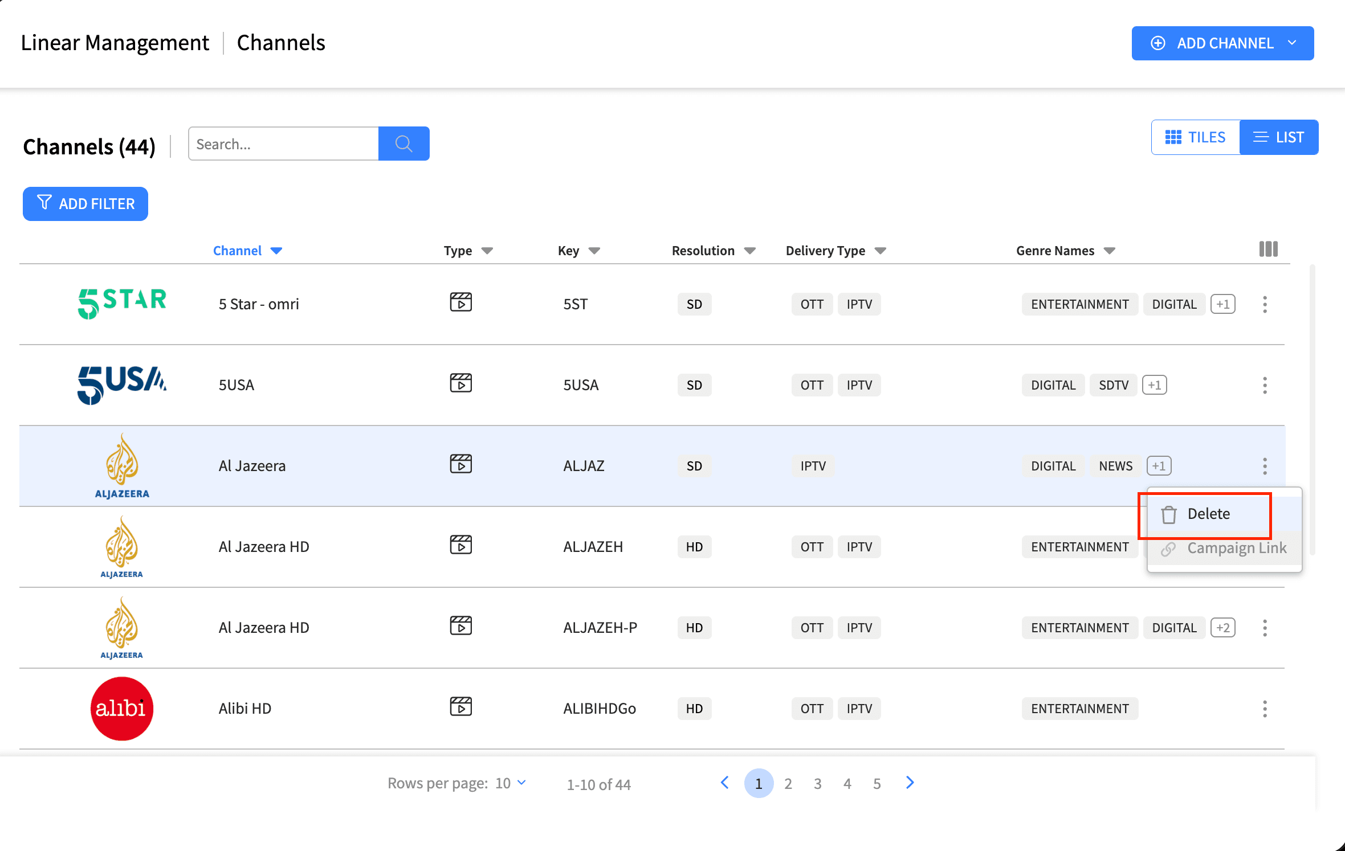Go to page 1
1345x851 pixels.
coord(759,783)
